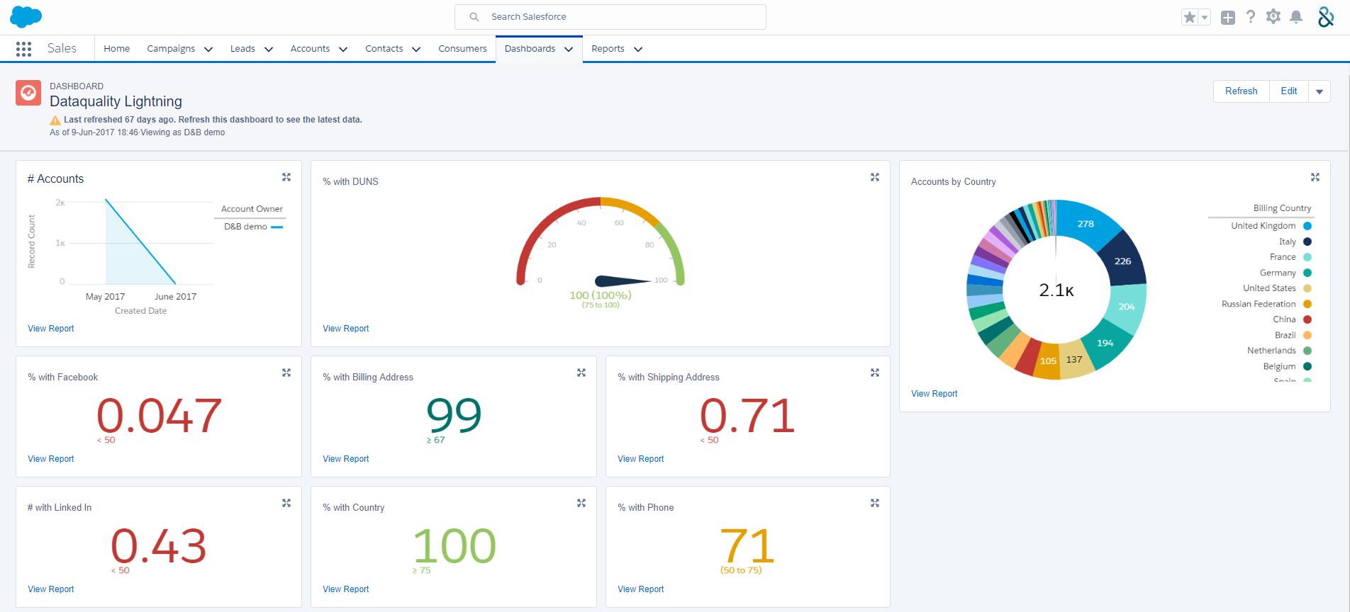Click the search magnifier icon
The image size is (1350, 612).
click(474, 17)
